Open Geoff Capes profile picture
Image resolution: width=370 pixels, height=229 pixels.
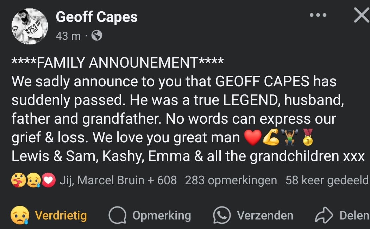coord(30,26)
